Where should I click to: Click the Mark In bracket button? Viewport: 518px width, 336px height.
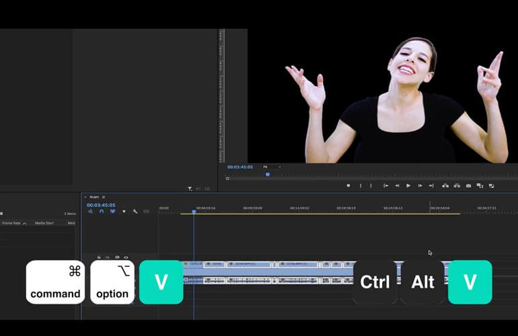coord(361,186)
